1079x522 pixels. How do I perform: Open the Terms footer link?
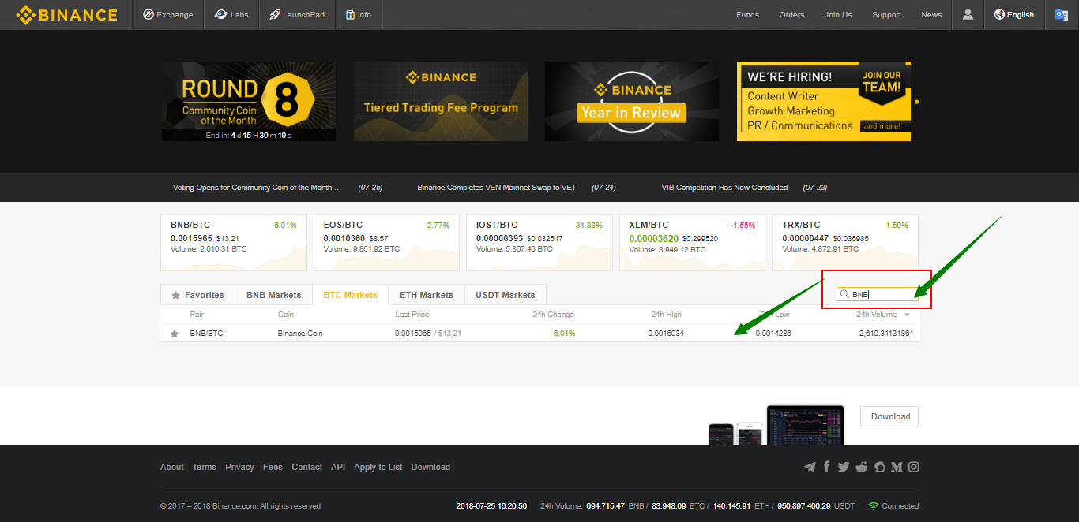[205, 467]
